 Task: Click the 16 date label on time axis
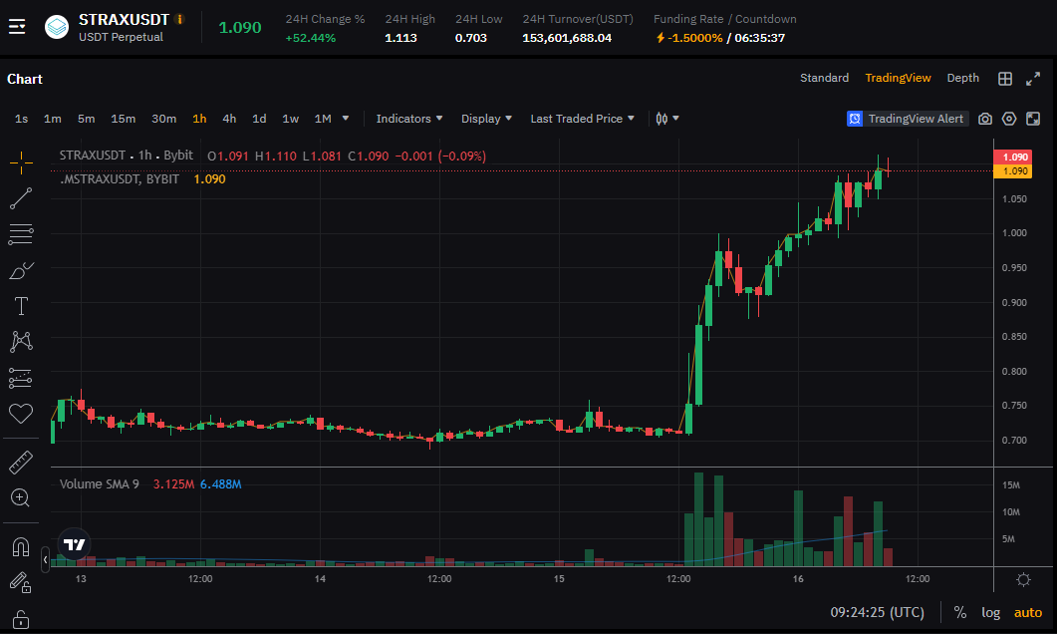pos(798,579)
